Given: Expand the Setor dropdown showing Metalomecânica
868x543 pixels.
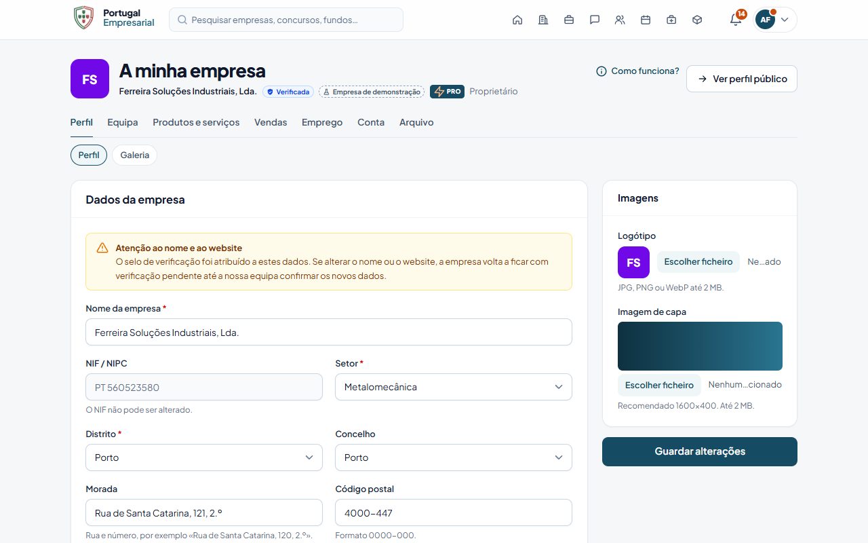Looking at the screenshot, I should pos(454,387).
